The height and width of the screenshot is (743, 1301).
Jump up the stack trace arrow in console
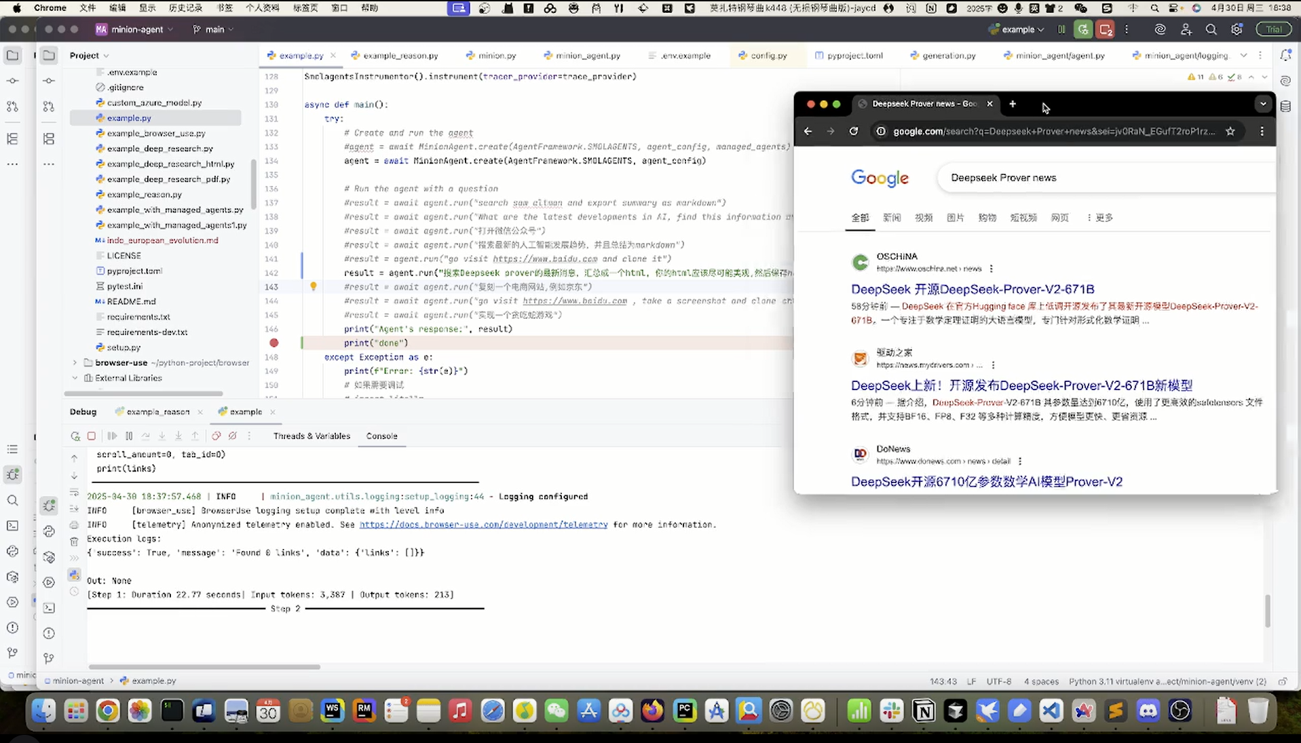74,459
